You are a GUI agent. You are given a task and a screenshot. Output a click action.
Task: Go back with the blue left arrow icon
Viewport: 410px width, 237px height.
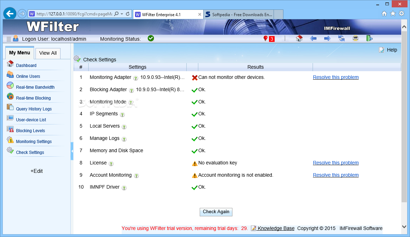313,39
